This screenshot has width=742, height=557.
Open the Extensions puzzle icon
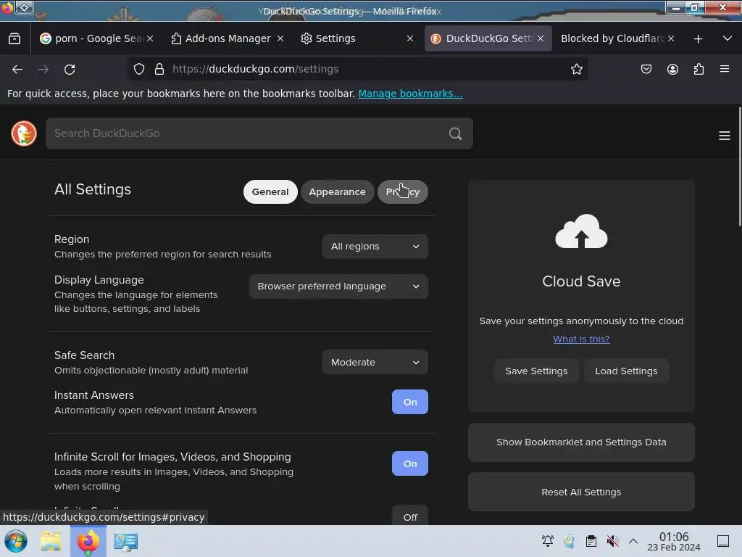point(699,69)
